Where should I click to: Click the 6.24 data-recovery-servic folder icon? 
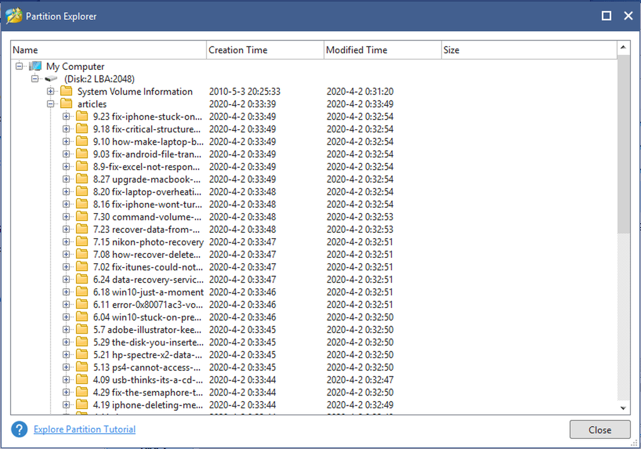coord(82,280)
